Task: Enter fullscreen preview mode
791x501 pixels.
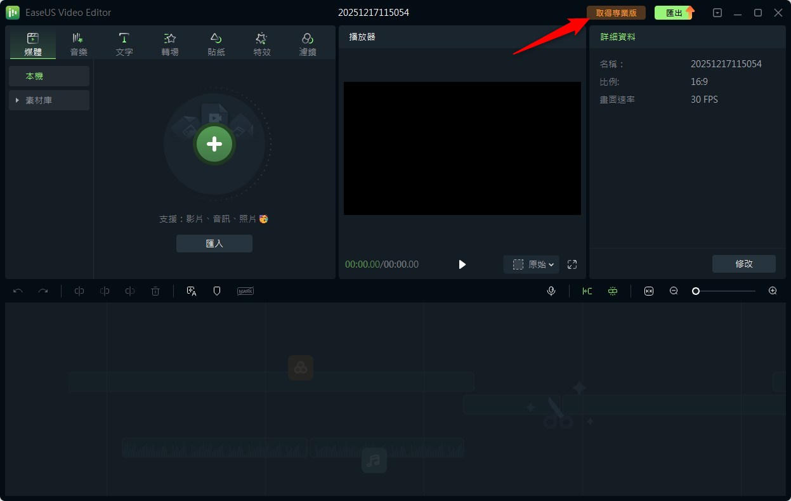Action: coord(572,264)
